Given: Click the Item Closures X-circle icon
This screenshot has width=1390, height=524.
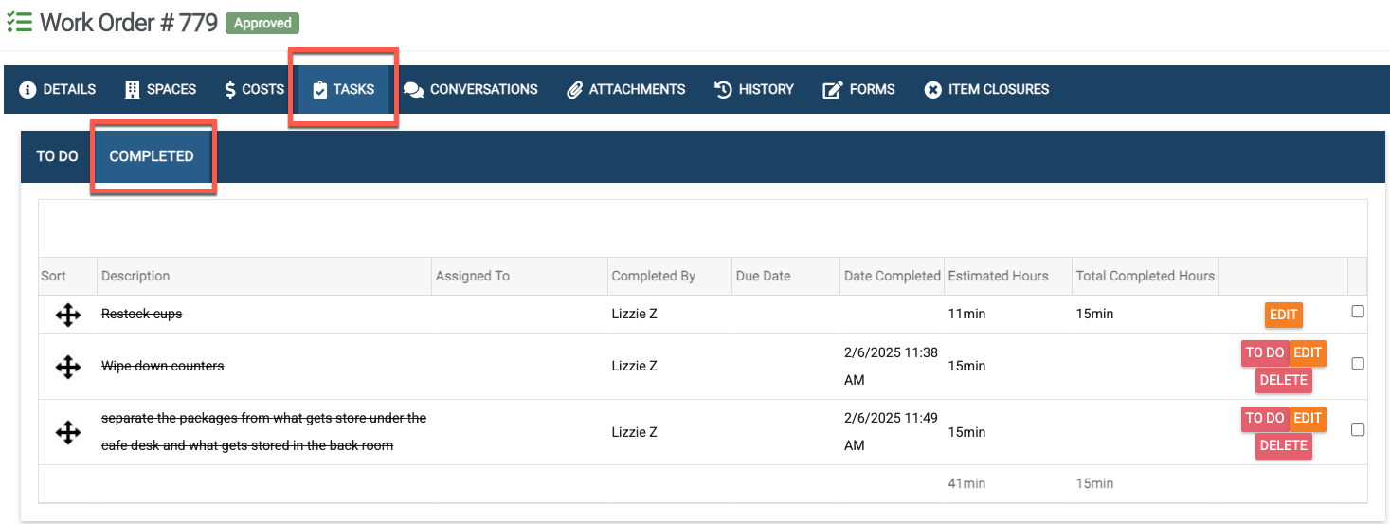Looking at the screenshot, I should coord(932,90).
